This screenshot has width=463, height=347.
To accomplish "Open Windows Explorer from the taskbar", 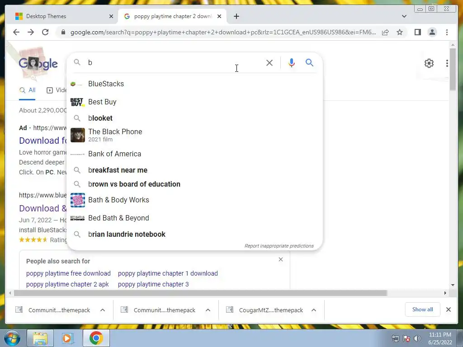I will pos(40,338).
